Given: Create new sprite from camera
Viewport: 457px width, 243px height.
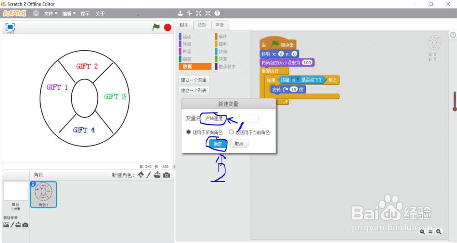Looking at the screenshot, I should (x=166, y=175).
